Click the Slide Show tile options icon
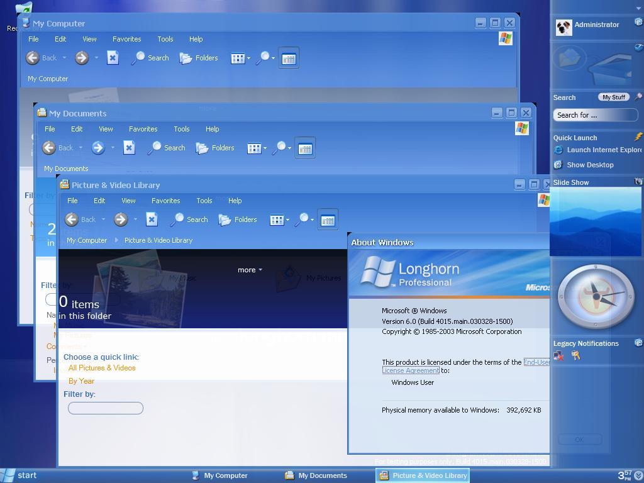Screen dimensions: 644x483 click(x=638, y=181)
